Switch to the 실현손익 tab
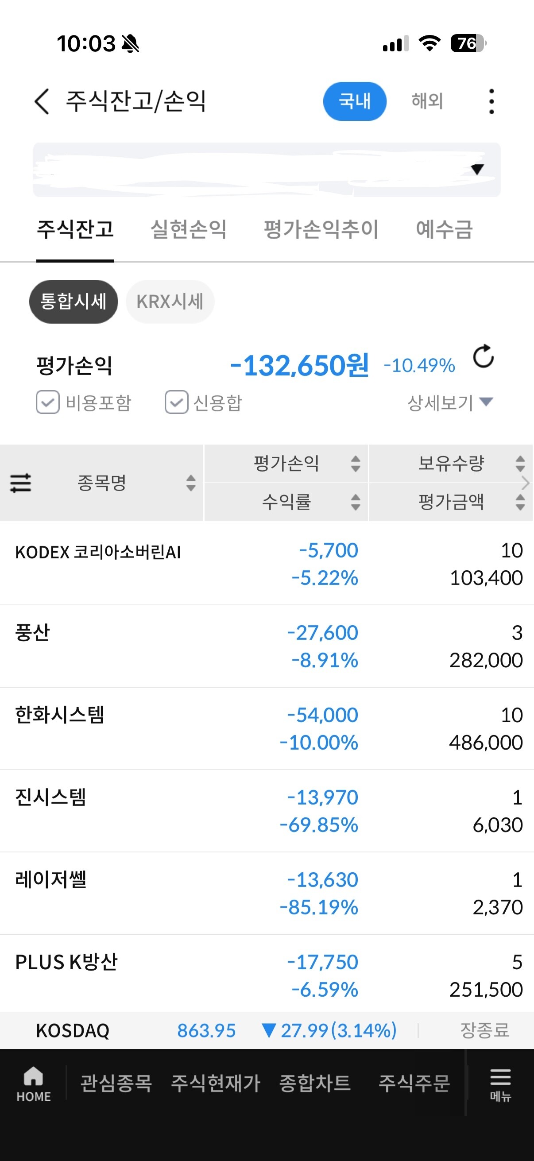This screenshot has width=534, height=1161. click(x=188, y=229)
